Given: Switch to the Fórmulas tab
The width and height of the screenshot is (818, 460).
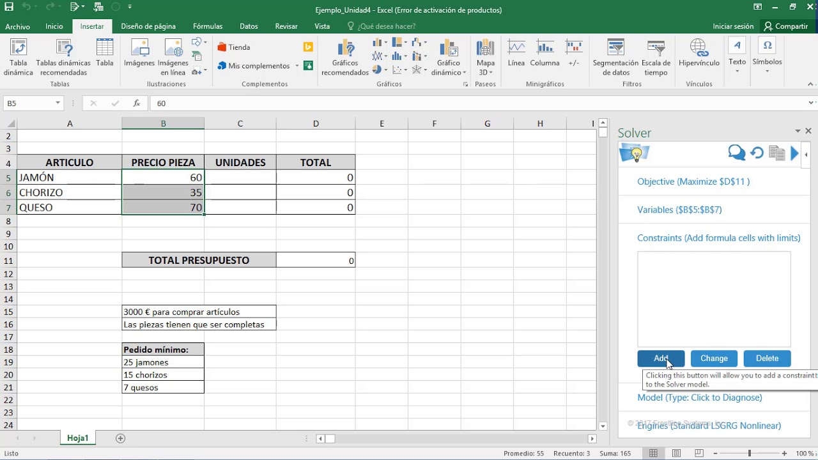Looking at the screenshot, I should [x=208, y=26].
